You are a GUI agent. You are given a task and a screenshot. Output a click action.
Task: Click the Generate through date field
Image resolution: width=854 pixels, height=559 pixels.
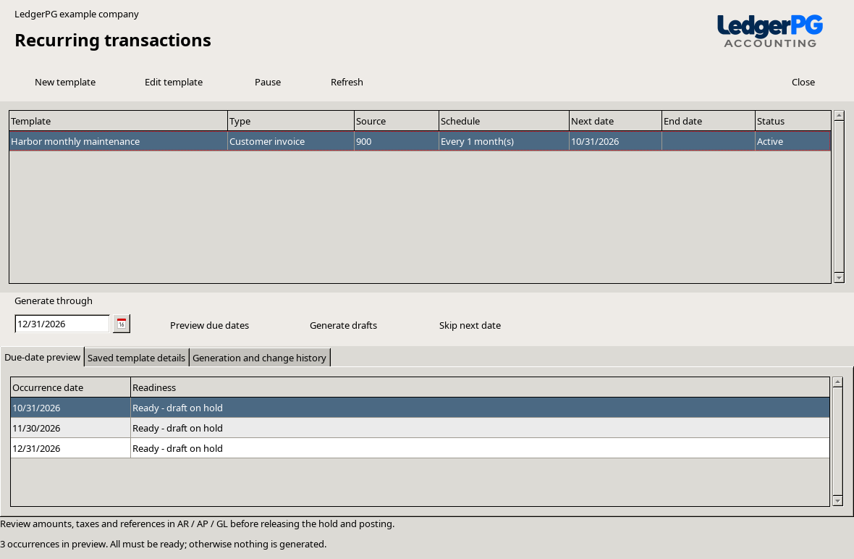pos(62,324)
